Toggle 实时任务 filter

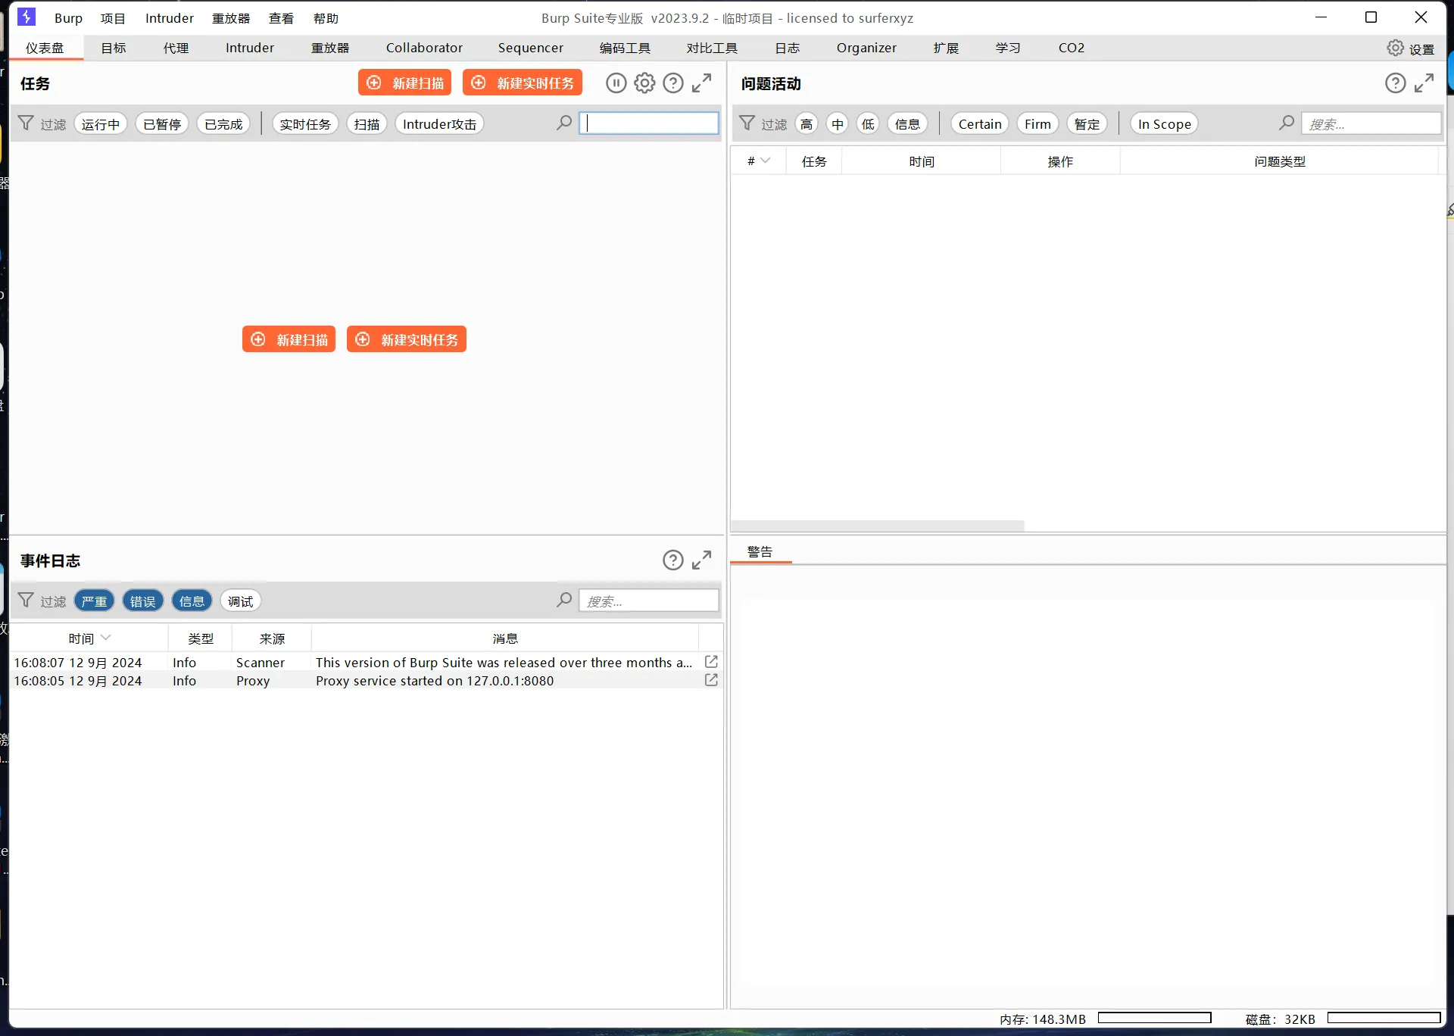click(x=305, y=124)
